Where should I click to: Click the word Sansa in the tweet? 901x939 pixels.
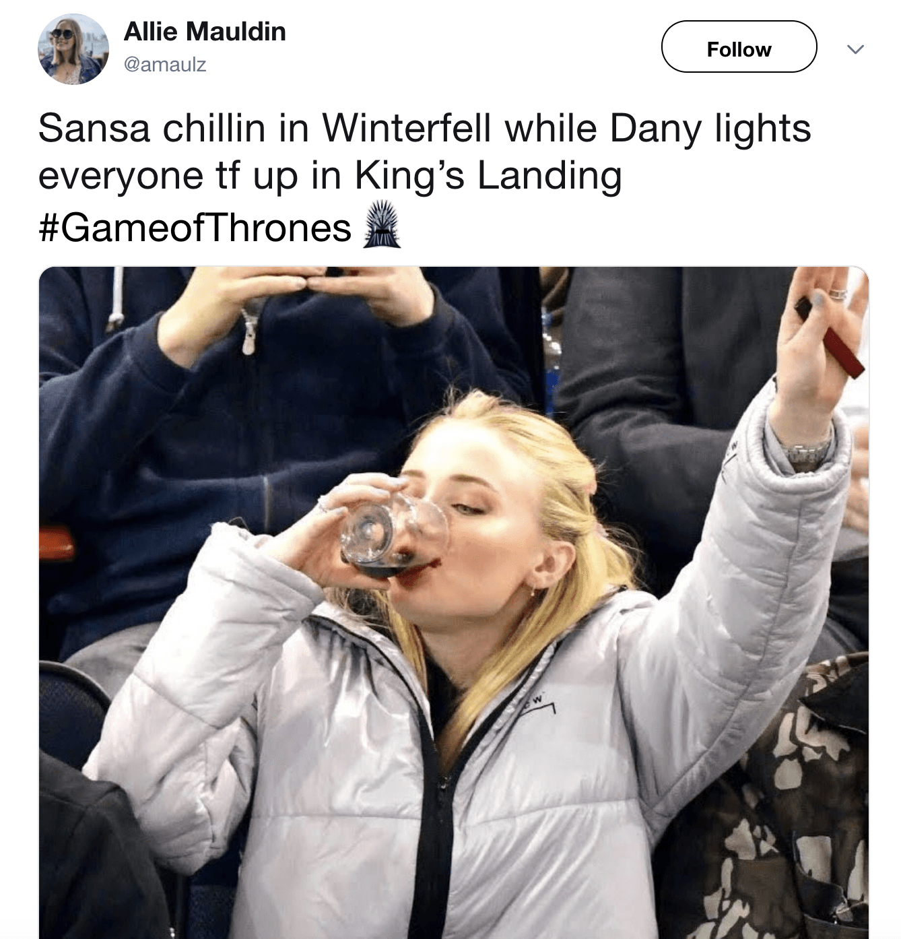pyautogui.click(x=94, y=128)
